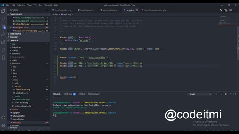
Task: Open the Terminal menu
Action: pos(48,5)
